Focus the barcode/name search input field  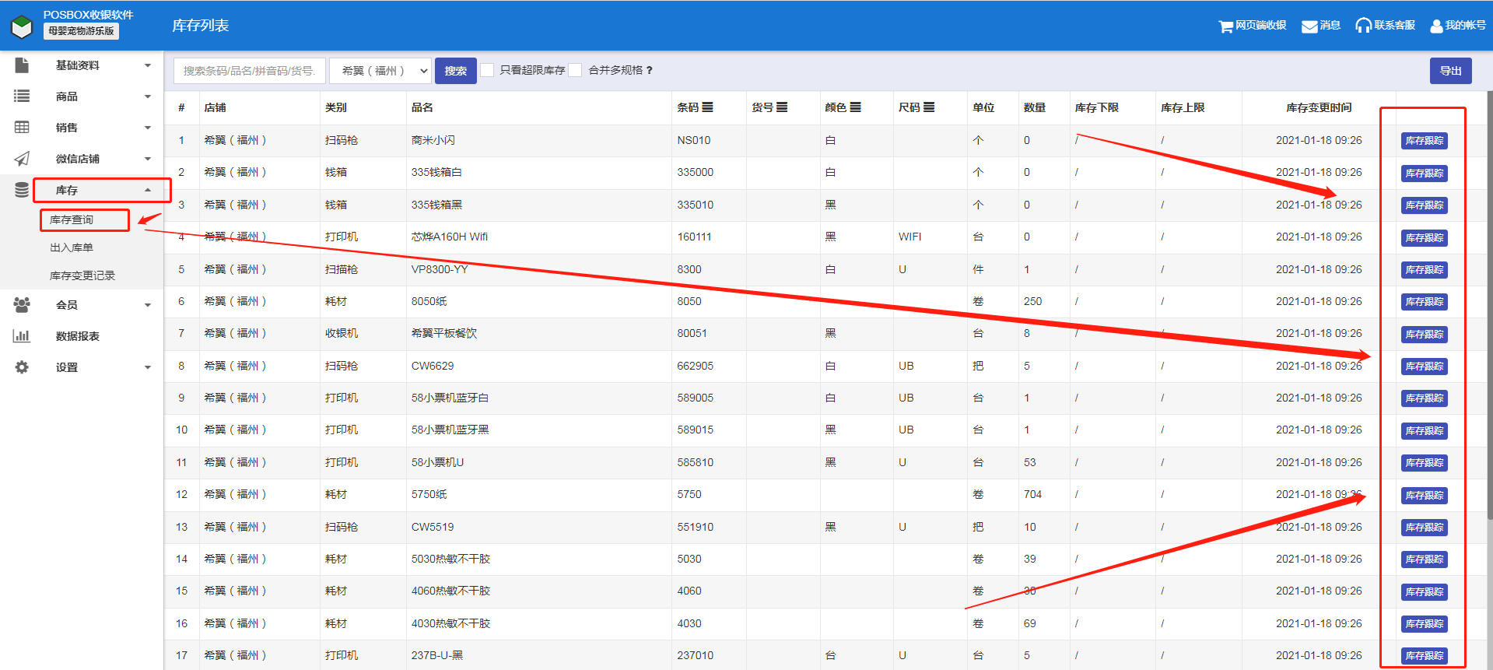[250, 71]
